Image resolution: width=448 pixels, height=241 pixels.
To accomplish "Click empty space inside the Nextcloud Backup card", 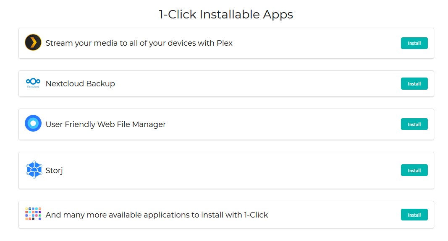I will coord(257,83).
